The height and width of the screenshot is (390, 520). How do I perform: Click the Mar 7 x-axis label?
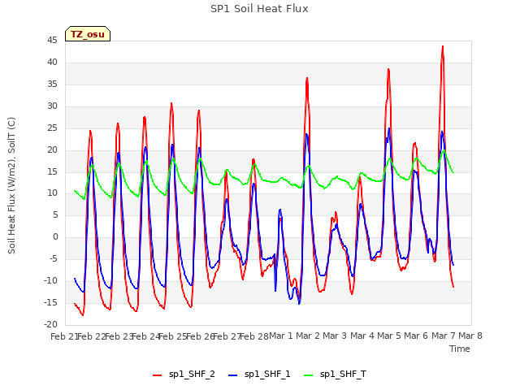point(444,336)
